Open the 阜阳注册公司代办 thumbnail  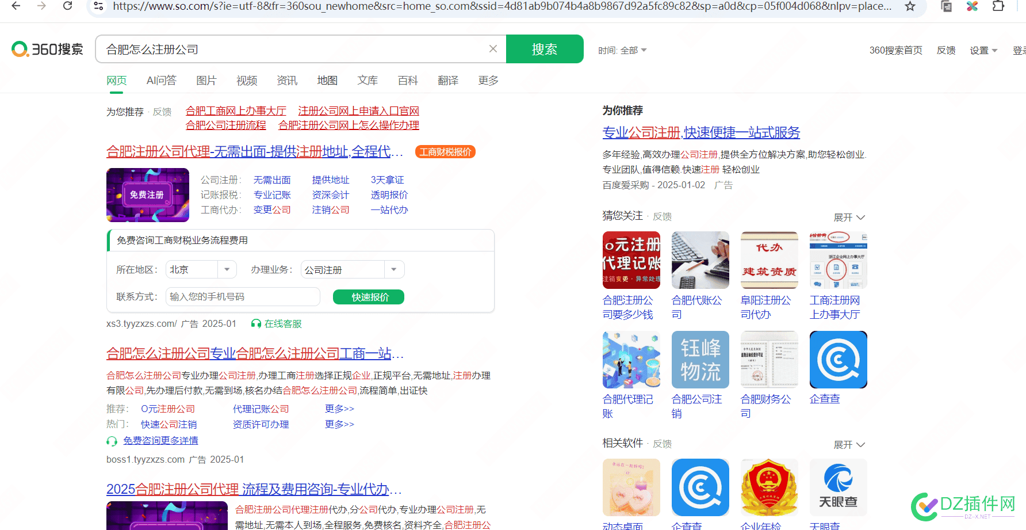tap(770, 260)
